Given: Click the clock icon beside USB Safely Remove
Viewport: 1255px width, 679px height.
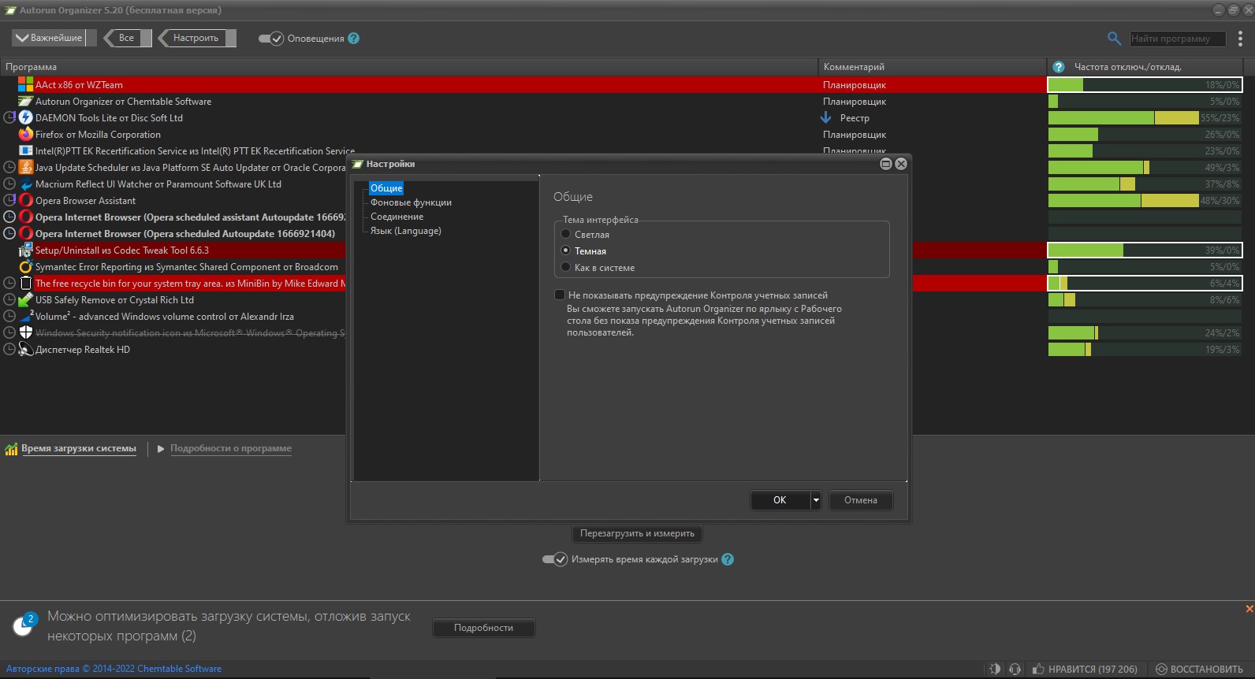Looking at the screenshot, I should [x=9, y=299].
